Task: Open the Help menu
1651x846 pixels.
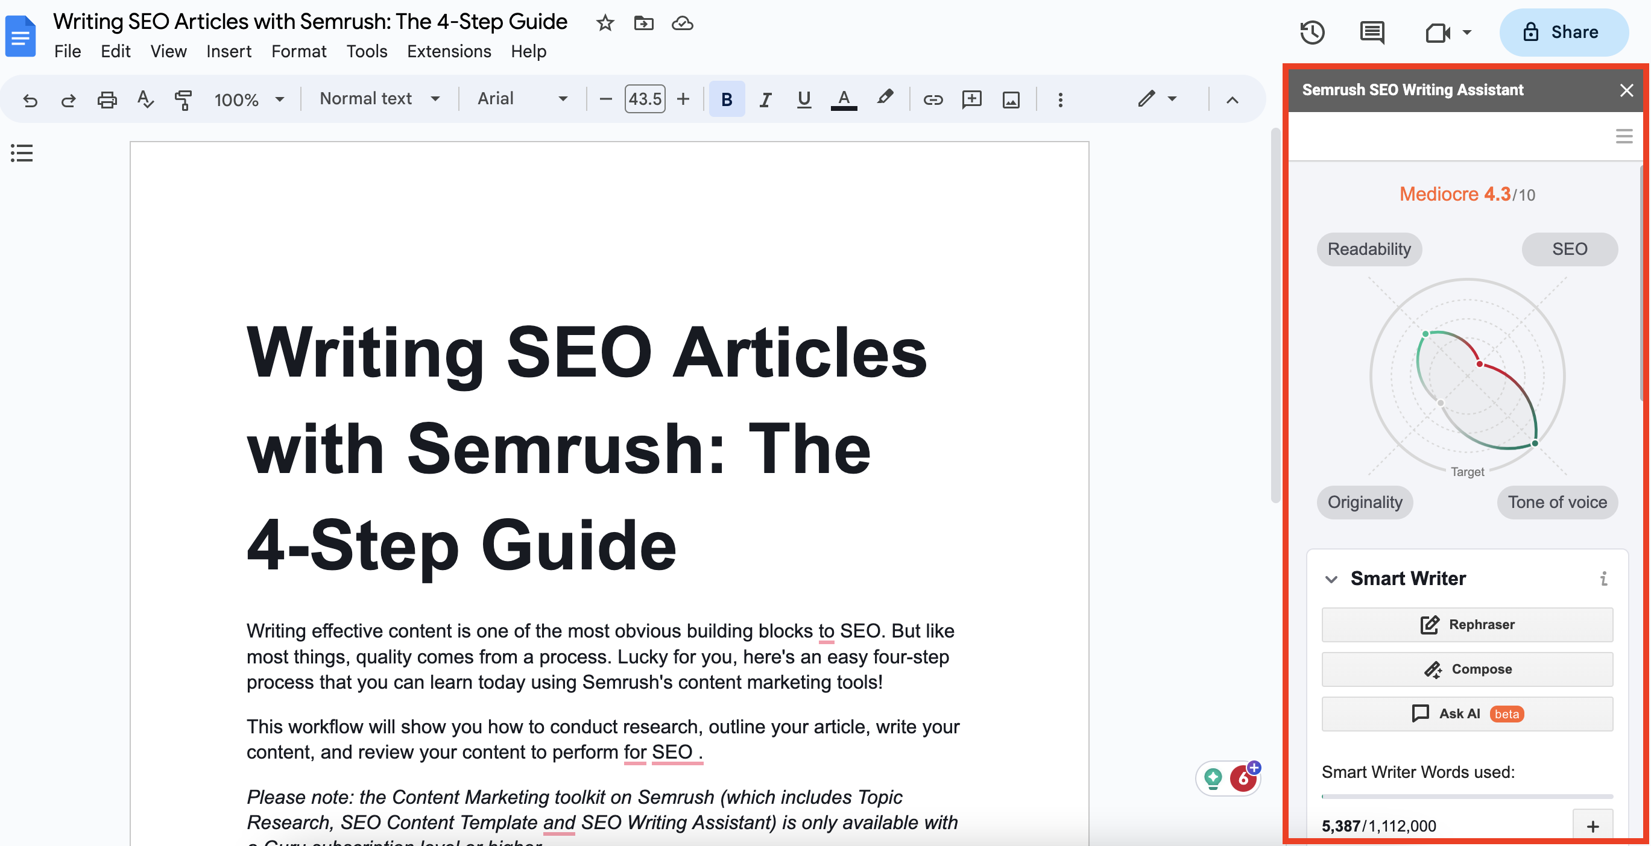Action: point(528,51)
